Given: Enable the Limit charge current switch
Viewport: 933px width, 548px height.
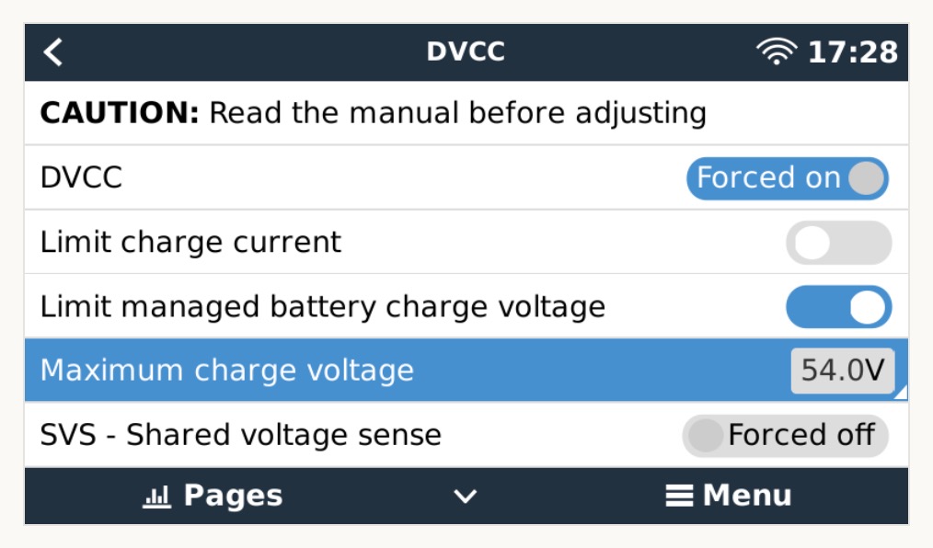Looking at the screenshot, I should point(838,243).
